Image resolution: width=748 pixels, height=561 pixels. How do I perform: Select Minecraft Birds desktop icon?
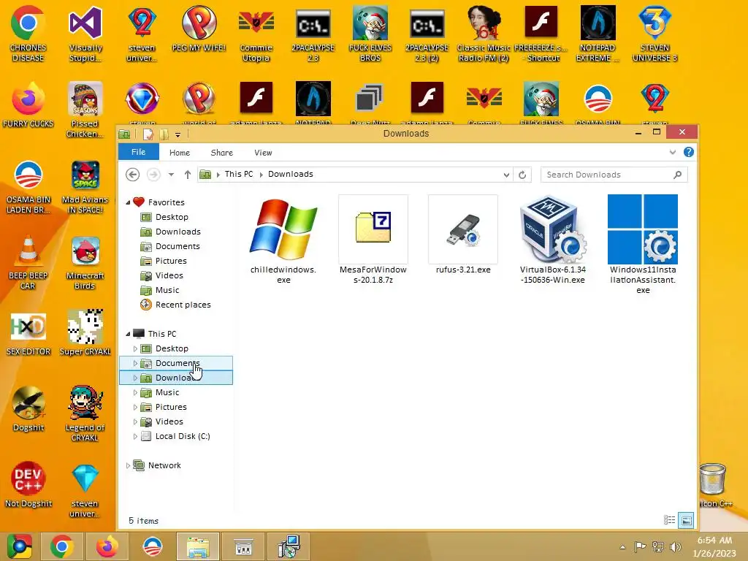pyautogui.click(x=85, y=263)
